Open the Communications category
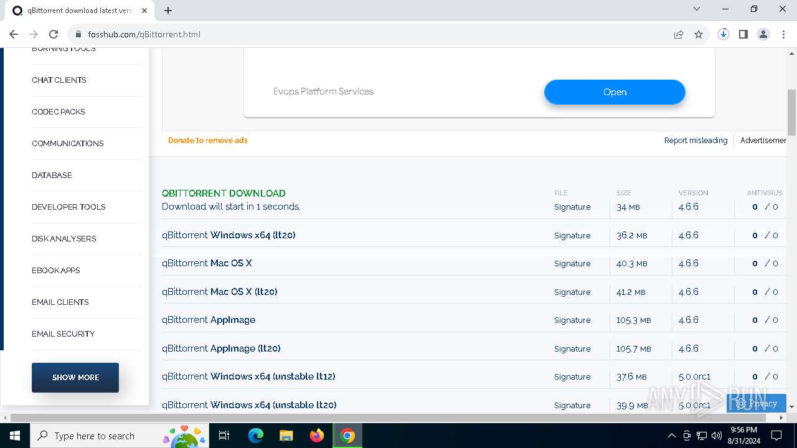 pyautogui.click(x=68, y=144)
